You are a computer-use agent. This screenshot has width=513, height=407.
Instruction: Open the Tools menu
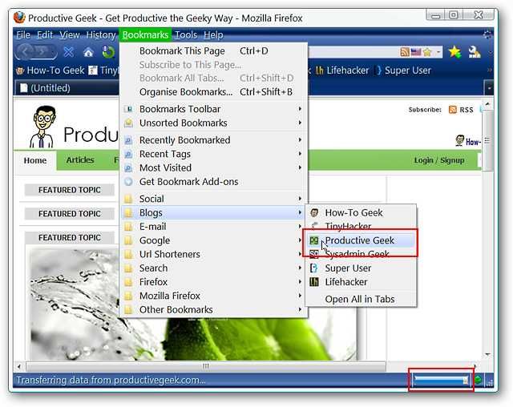[186, 35]
